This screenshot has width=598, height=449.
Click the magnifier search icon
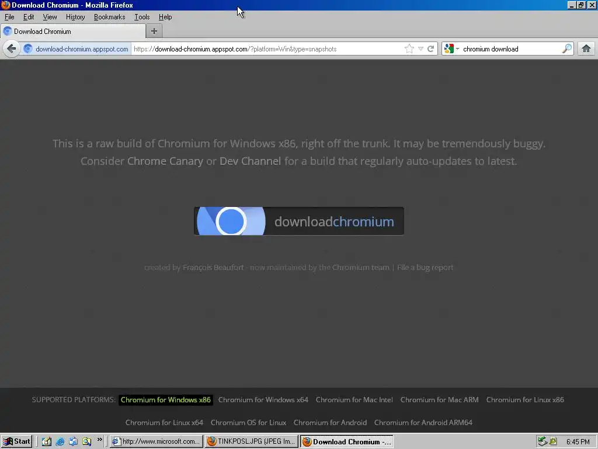click(567, 49)
